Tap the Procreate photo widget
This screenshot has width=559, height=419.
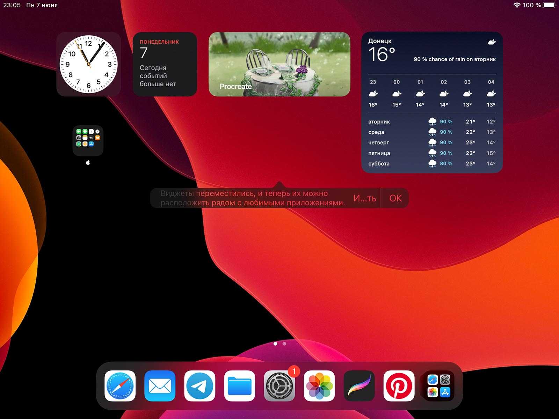tap(279, 64)
